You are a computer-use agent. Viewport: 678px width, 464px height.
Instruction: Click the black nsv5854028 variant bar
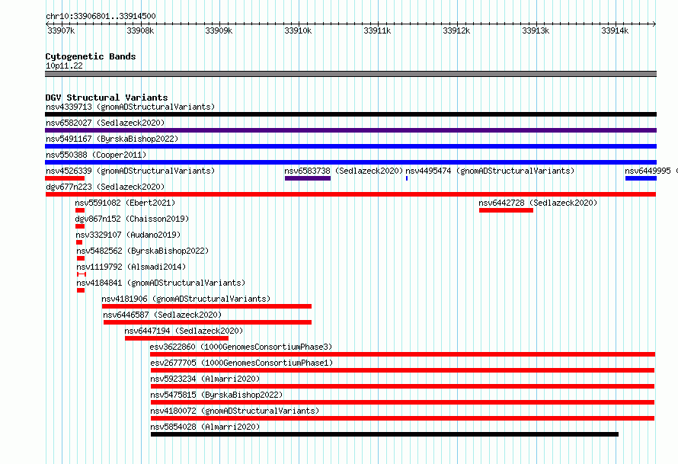(385, 434)
